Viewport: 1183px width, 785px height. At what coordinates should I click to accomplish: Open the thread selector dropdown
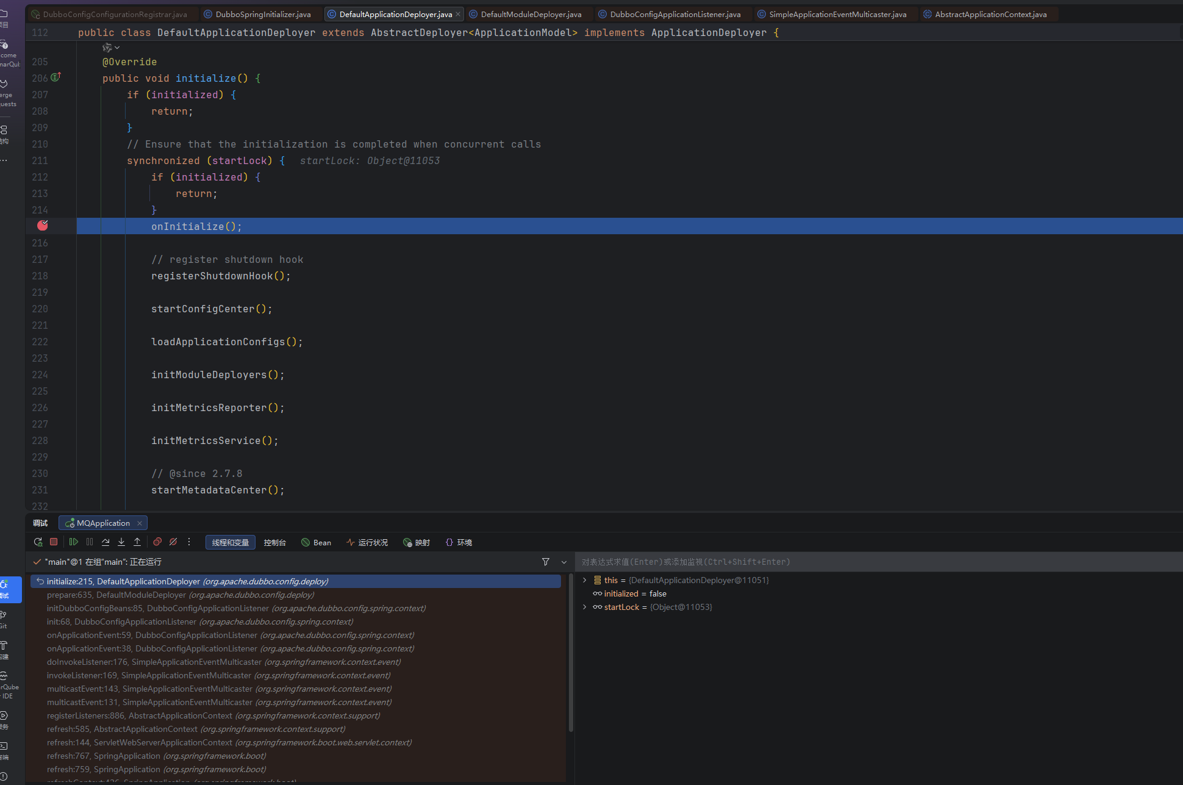click(564, 562)
